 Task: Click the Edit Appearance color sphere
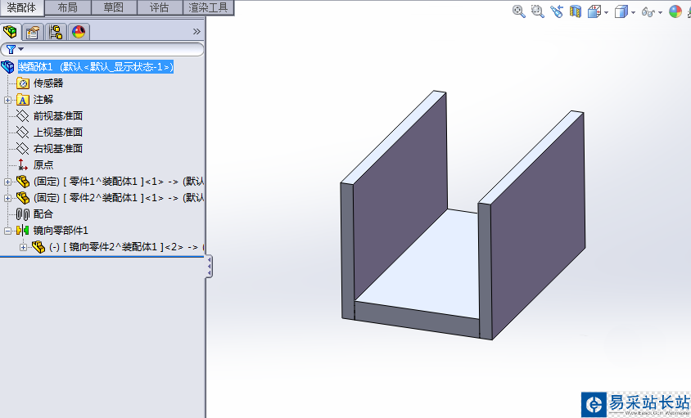(675, 11)
